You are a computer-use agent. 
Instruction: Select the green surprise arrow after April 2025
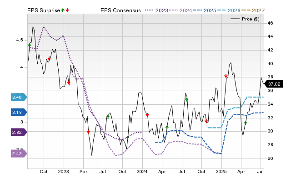click(x=246, y=123)
